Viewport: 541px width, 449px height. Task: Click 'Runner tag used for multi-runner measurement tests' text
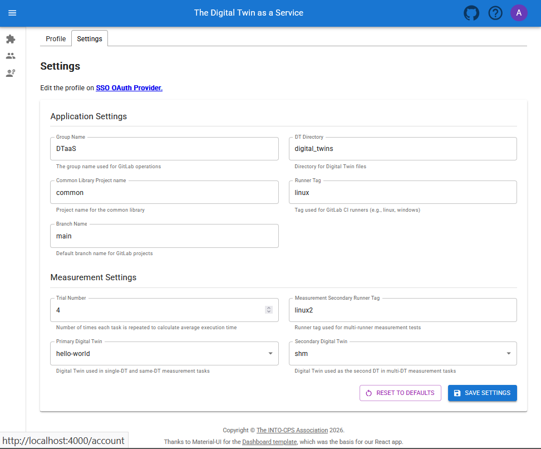(x=357, y=328)
